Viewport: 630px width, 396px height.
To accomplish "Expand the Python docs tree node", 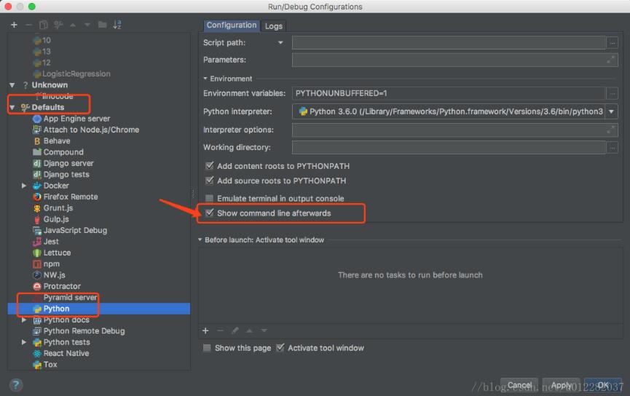I will click(x=24, y=320).
